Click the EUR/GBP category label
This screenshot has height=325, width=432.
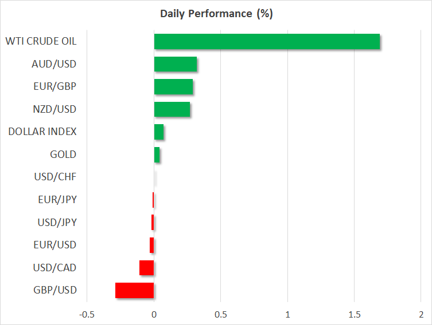click(55, 86)
